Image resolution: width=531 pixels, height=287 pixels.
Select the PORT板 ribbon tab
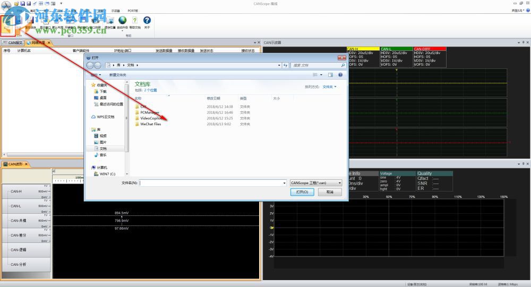132,10
